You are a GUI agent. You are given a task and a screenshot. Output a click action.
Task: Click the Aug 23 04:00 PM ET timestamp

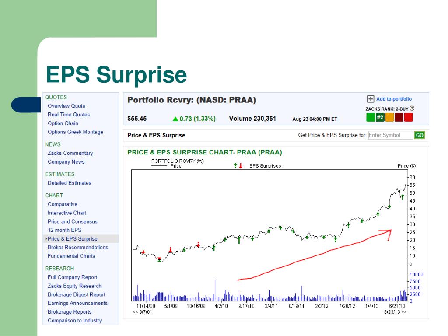point(315,119)
